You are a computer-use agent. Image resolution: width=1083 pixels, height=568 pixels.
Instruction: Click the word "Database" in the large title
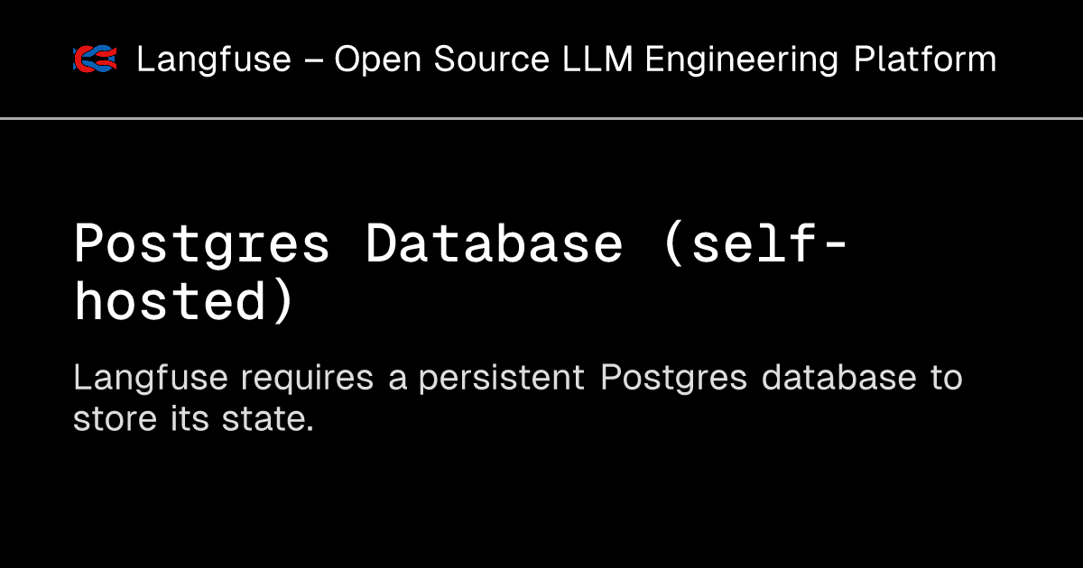494,244
